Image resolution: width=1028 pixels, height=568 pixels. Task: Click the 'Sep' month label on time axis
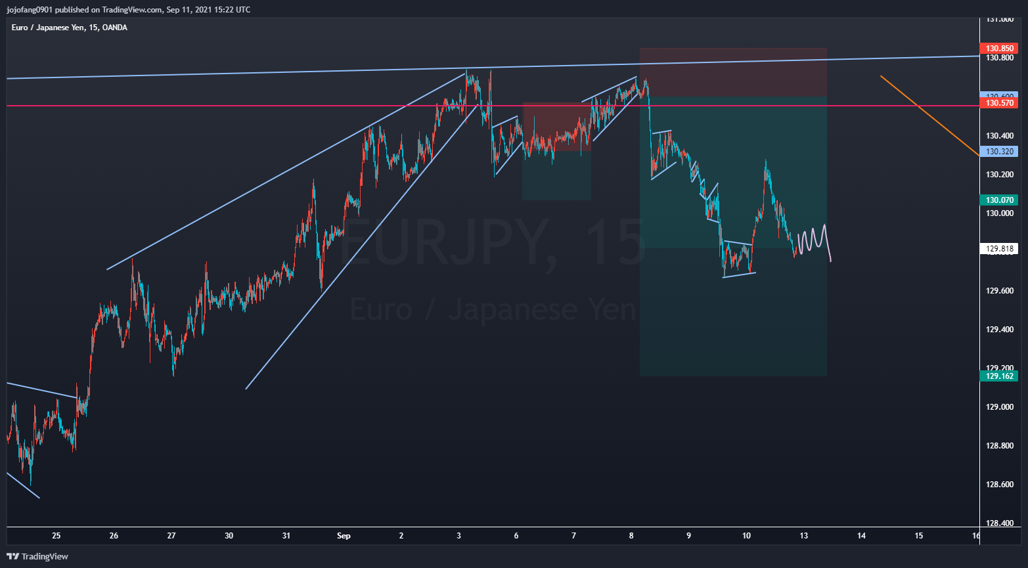click(x=344, y=536)
